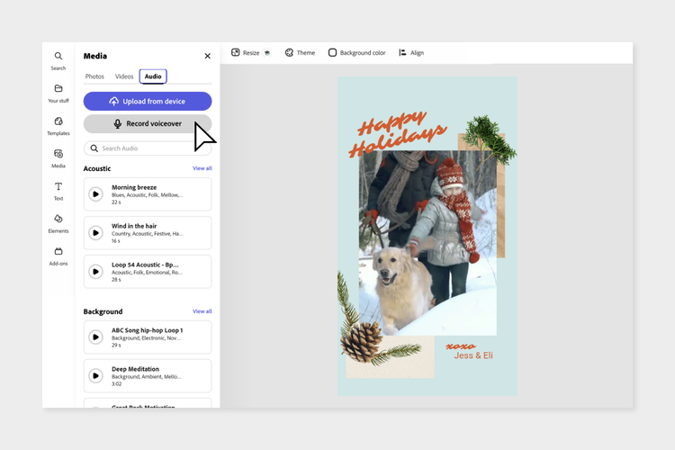Play Wind in the hair track

click(x=96, y=233)
